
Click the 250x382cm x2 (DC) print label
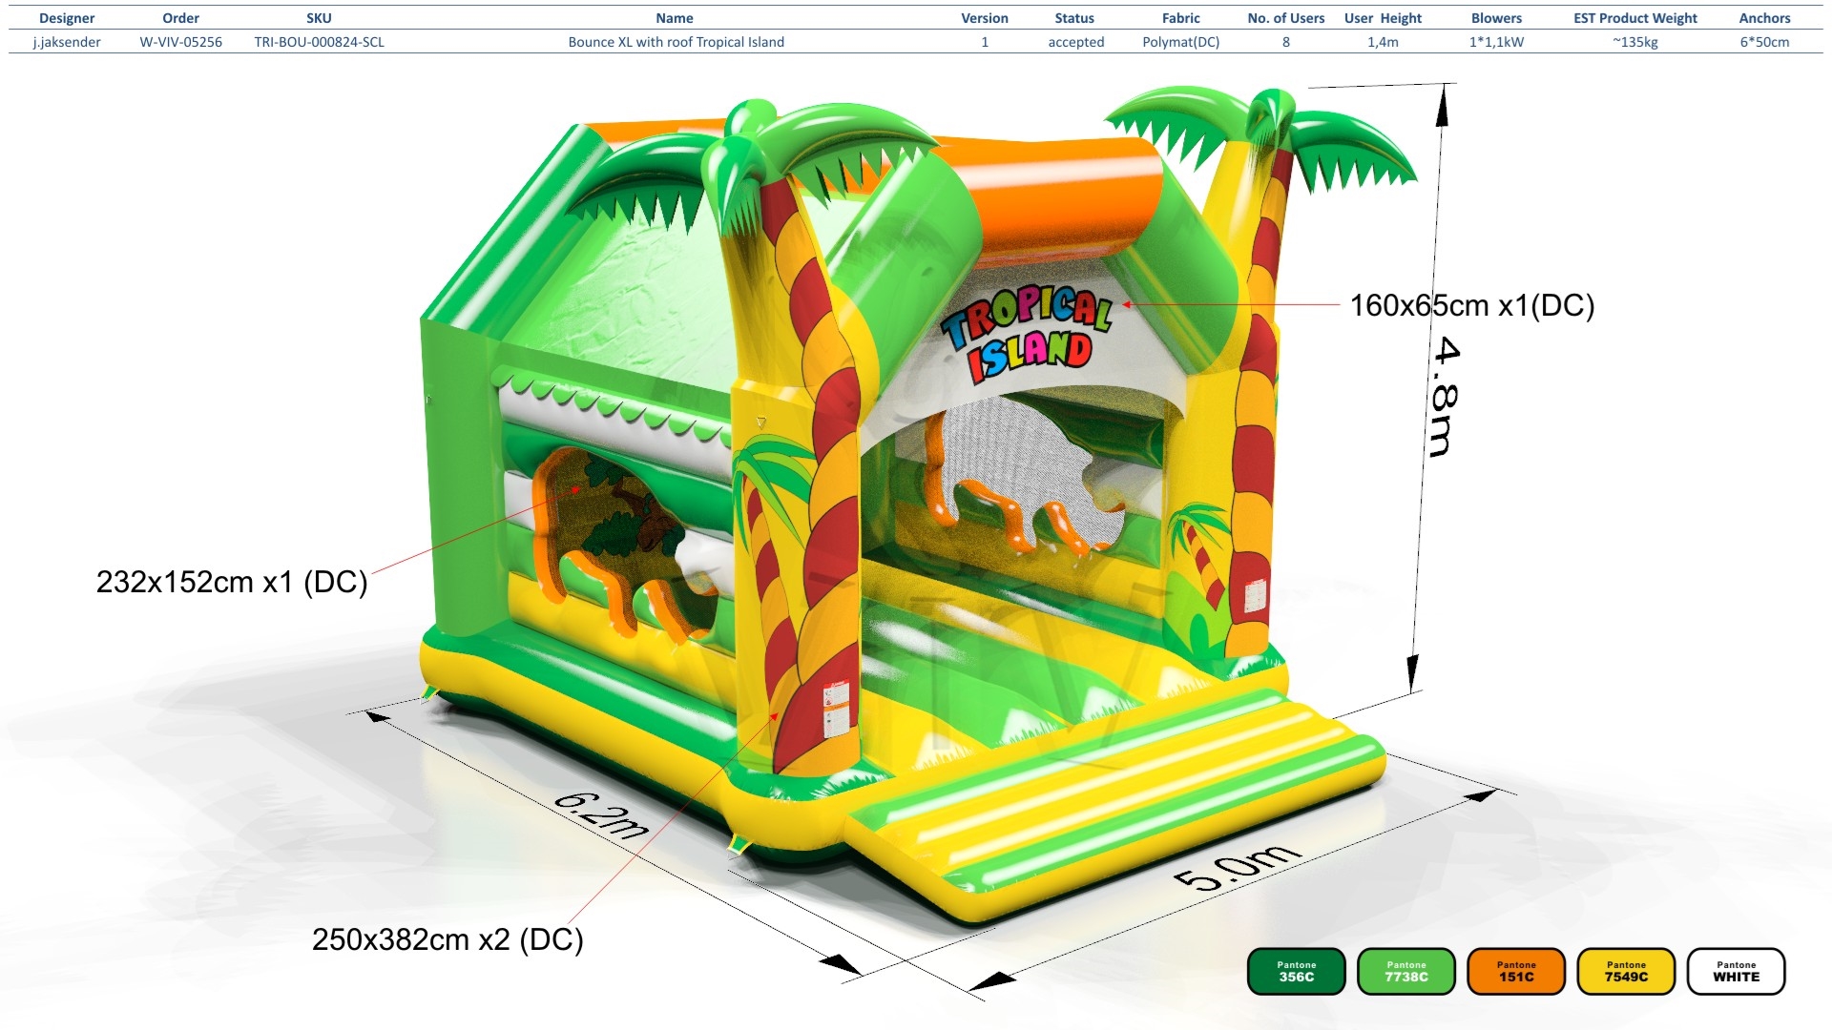pos(448,939)
